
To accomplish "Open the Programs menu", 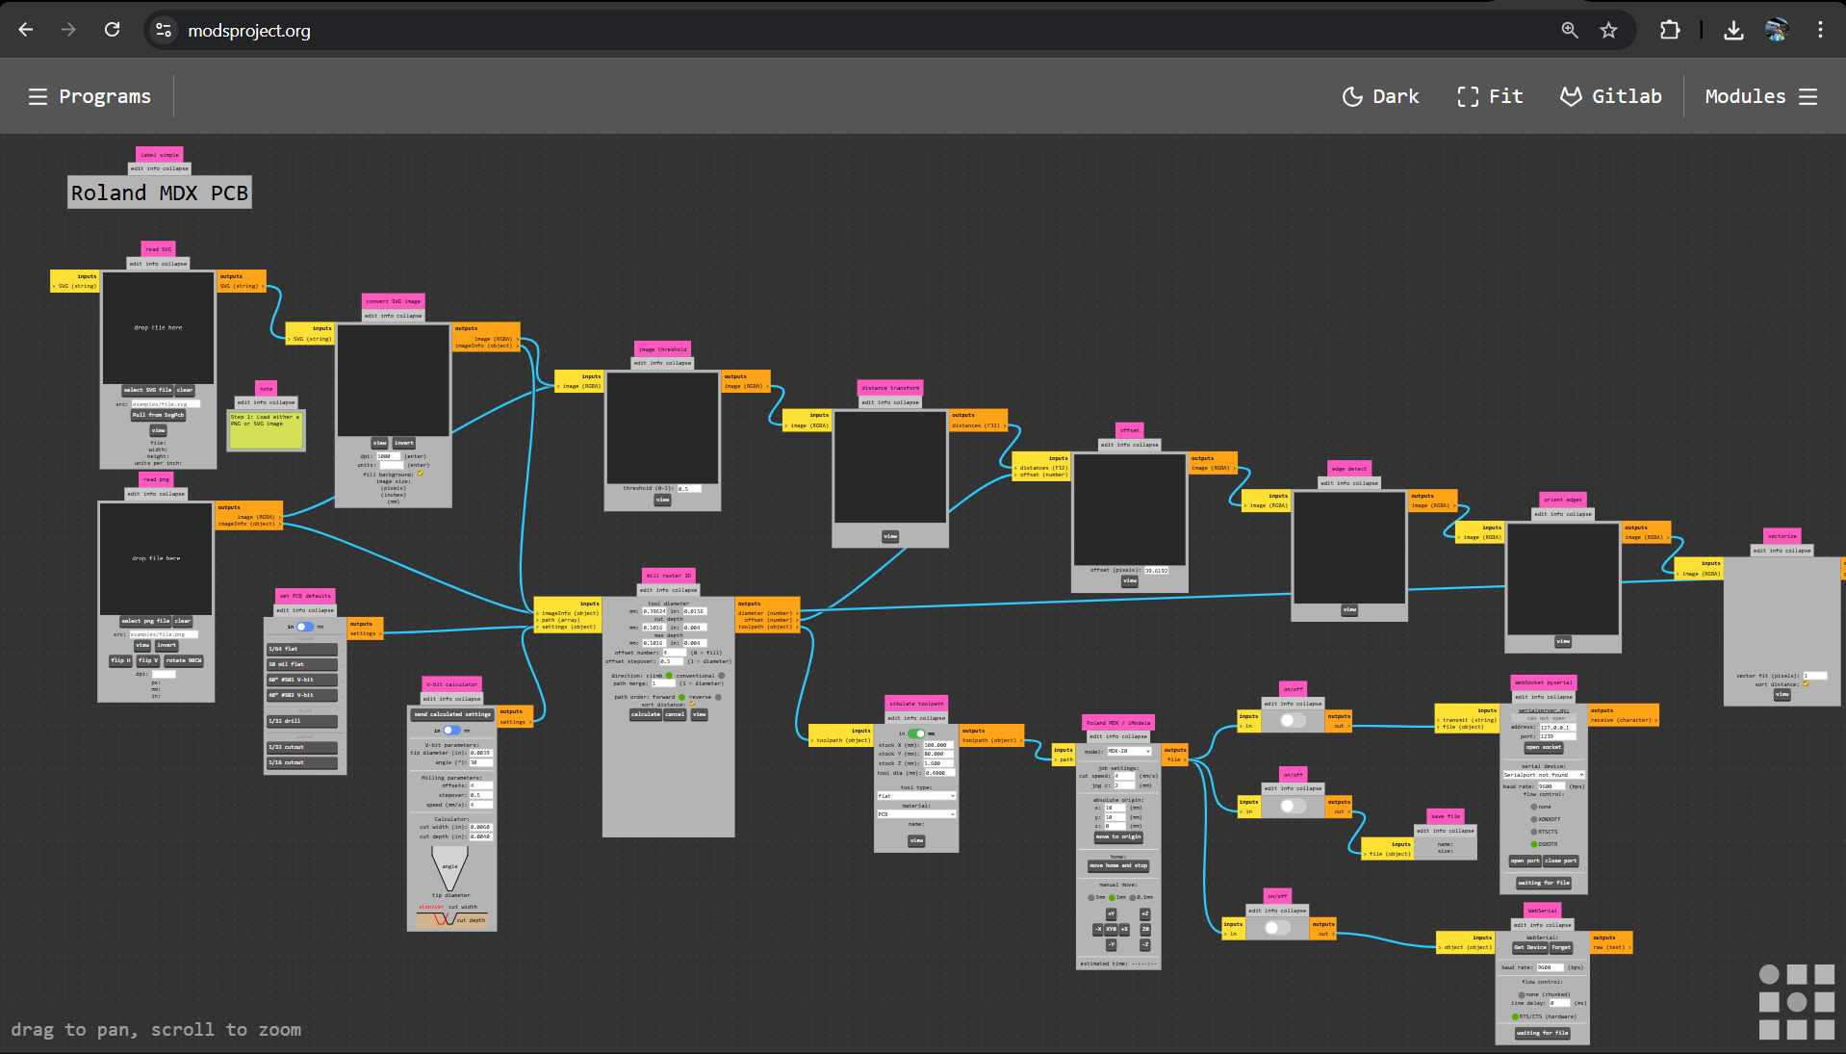I will [90, 96].
